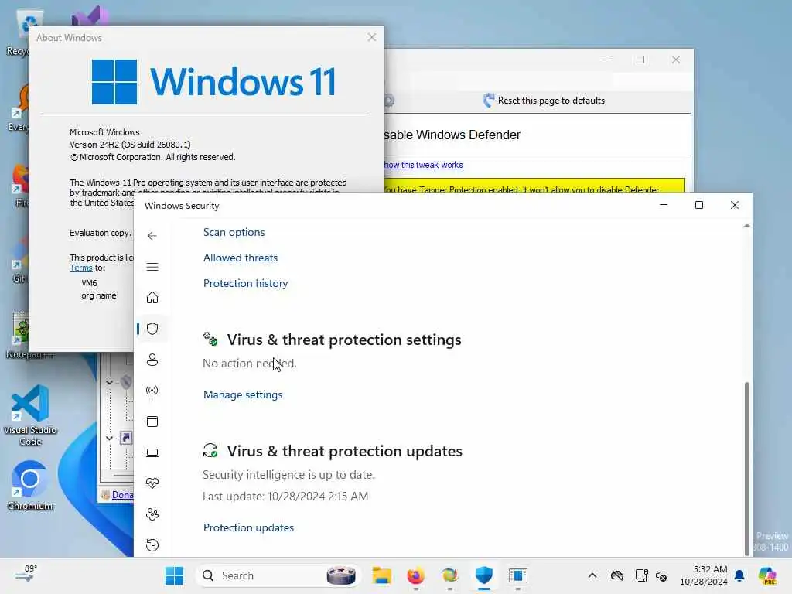Open the clock showing 5:32 AM 10/28/2024
The width and height of the screenshot is (792, 594).
[x=703, y=575]
